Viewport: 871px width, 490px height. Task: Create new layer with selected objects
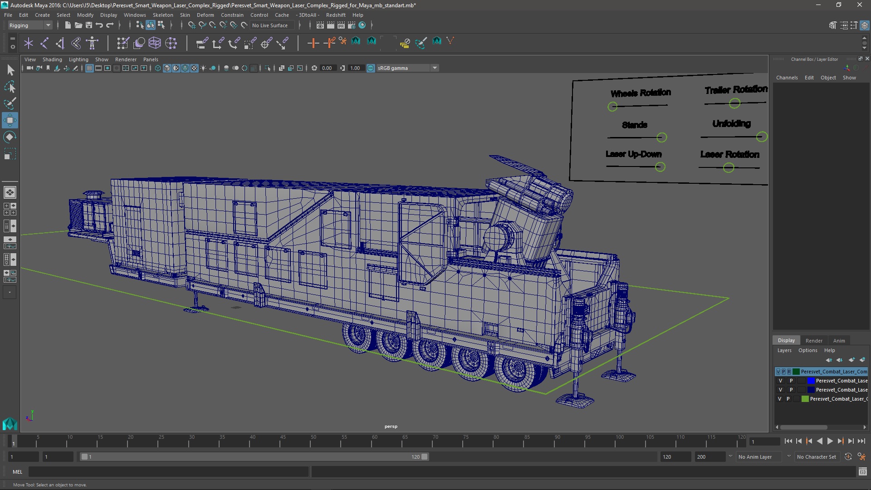[x=862, y=360]
